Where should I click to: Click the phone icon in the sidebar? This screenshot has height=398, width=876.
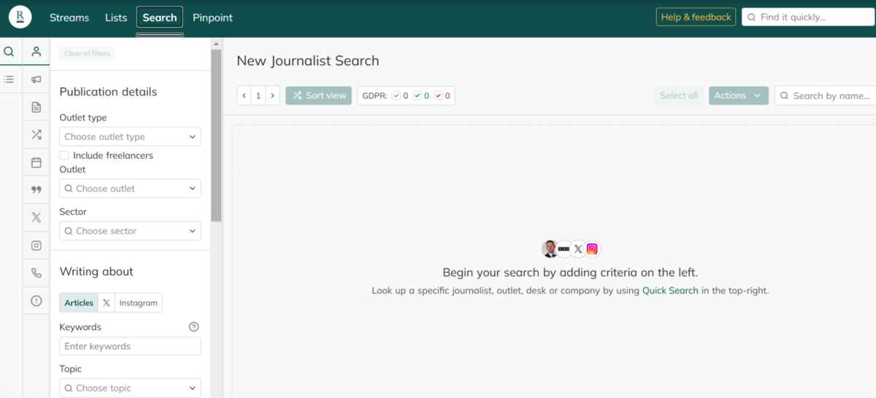[x=36, y=273]
